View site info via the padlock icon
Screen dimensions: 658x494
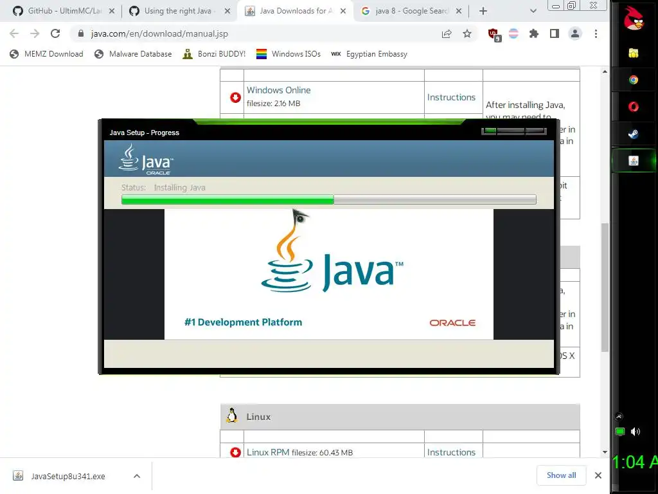click(x=81, y=33)
